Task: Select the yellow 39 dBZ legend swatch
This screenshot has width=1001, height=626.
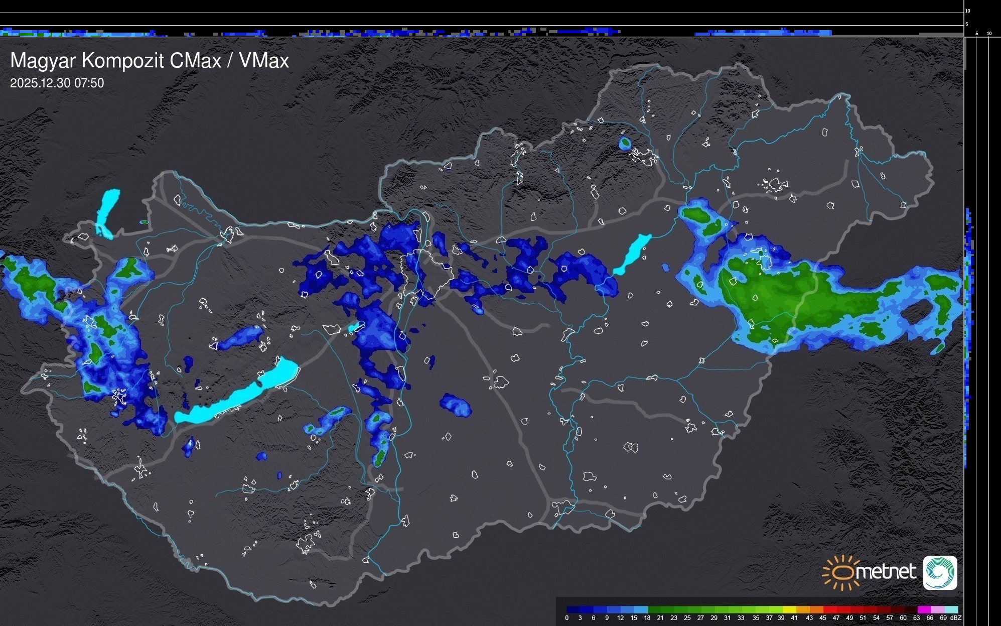Action: coord(789,609)
